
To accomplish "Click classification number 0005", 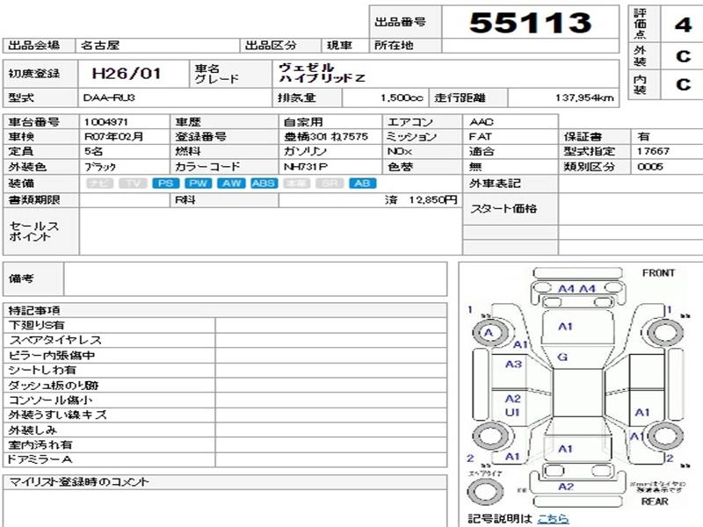I will (650, 167).
